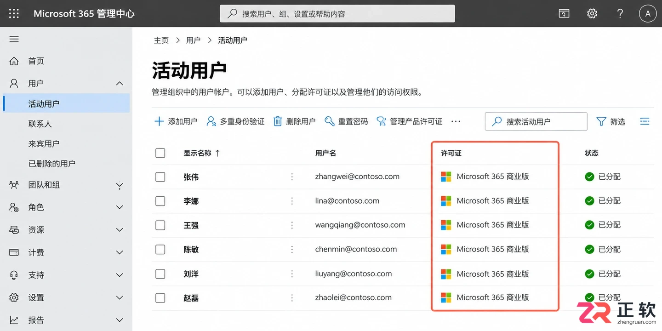Open more actions for 刘洋
This screenshot has height=331, width=662.
tap(292, 274)
